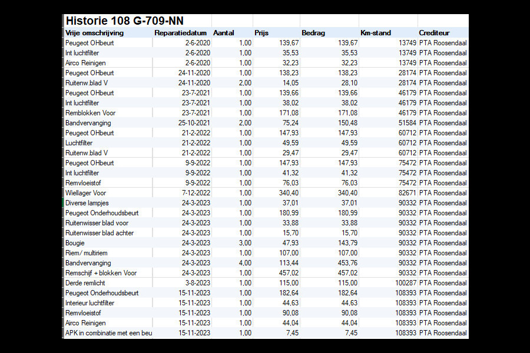The width and height of the screenshot is (530, 353).
Task: Select the Bedrag value '7,45' in last row
Action: pyautogui.click(x=351, y=333)
